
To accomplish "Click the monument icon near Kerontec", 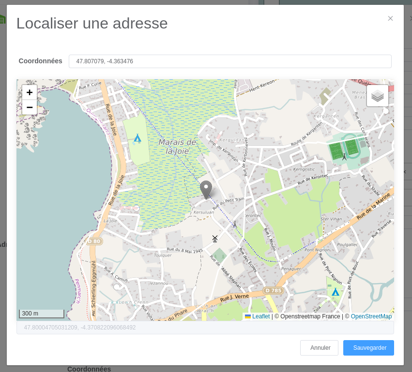I will [x=234, y=224].
